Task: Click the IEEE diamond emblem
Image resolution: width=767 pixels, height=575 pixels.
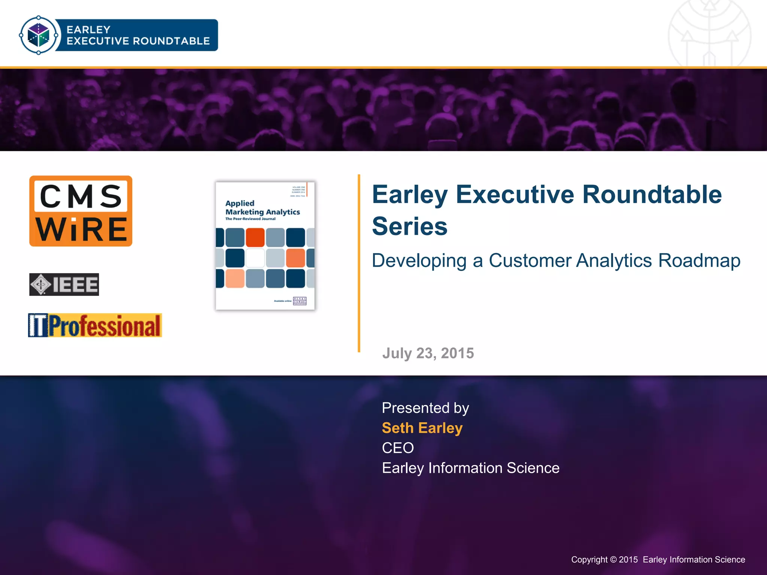Action: (40, 285)
